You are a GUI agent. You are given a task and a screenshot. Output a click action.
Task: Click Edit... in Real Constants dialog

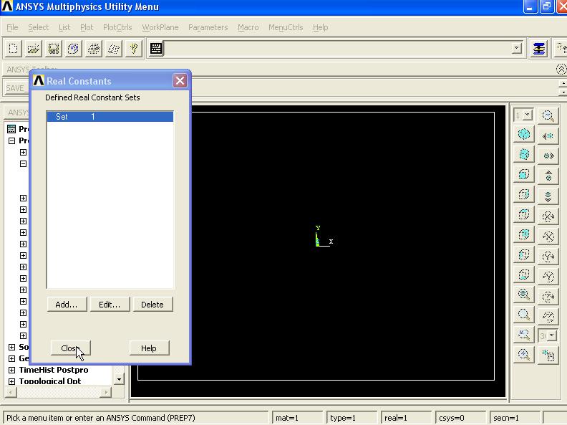point(110,305)
